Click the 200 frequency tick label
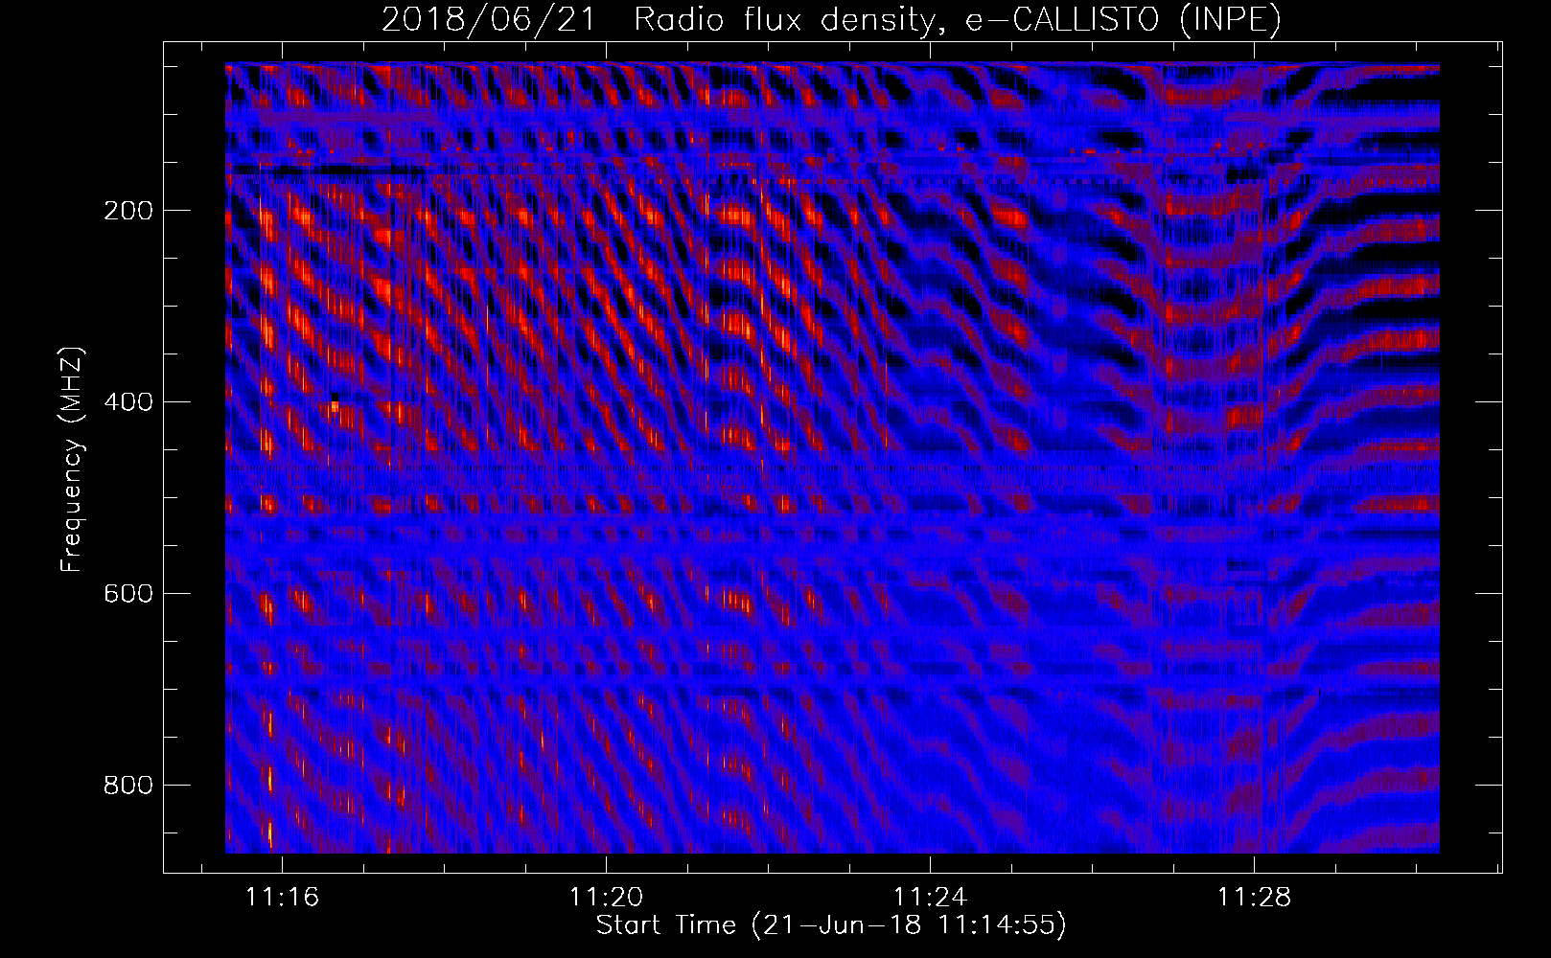Viewport: 1551px width, 958px height. 128,211
